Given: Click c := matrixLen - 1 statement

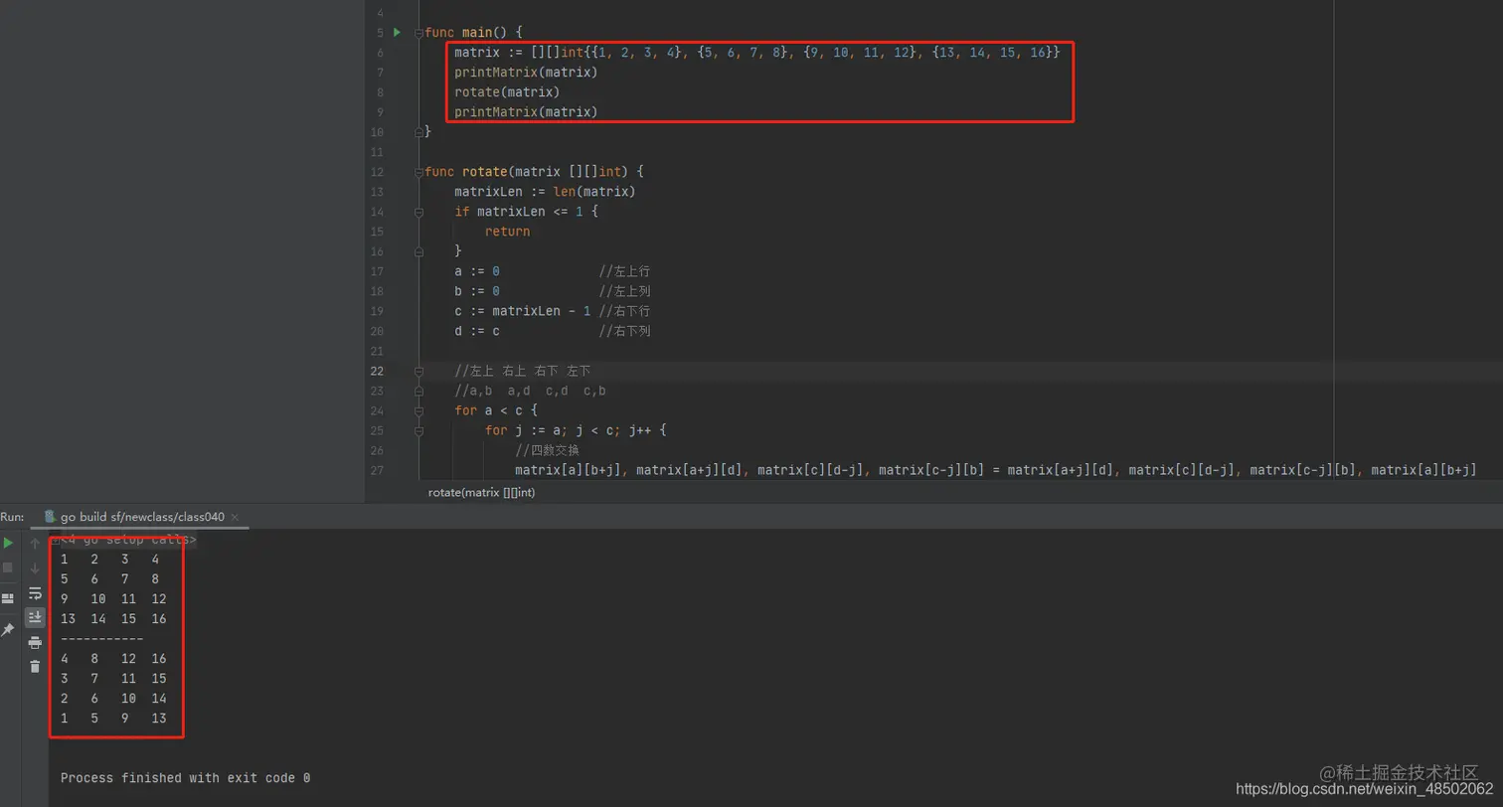Looking at the screenshot, I should [522, 311].
